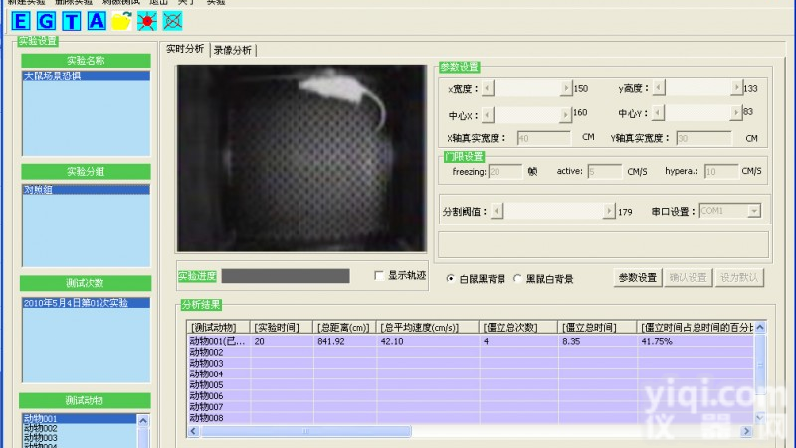Select the 白鼠黑背景 radio button

[451, 279]
